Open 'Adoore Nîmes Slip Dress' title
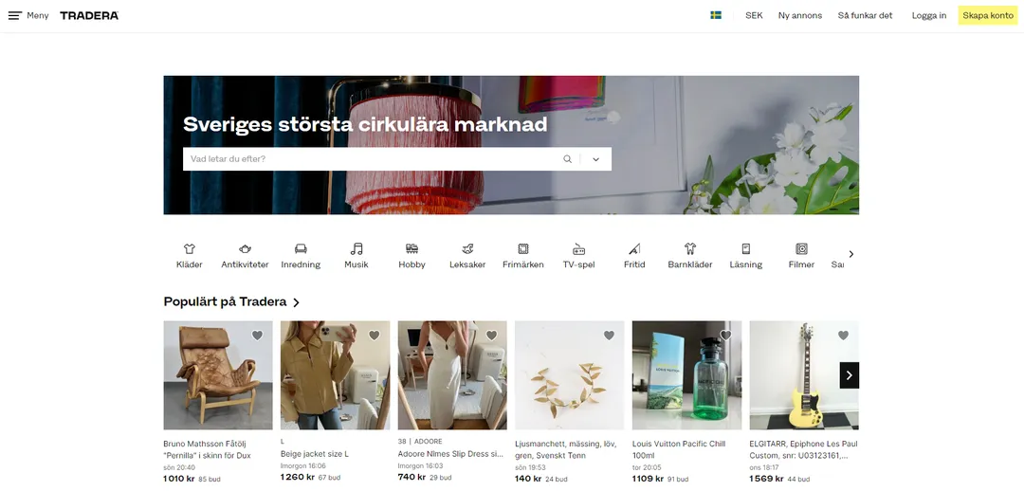 (x=450, y=454)
